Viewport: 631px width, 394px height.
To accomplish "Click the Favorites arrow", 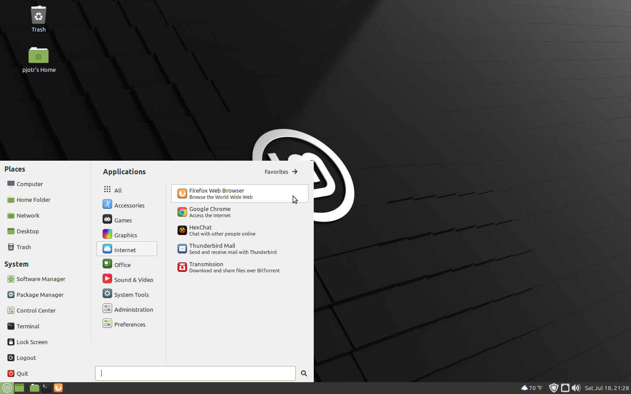I will coord(280,172).
